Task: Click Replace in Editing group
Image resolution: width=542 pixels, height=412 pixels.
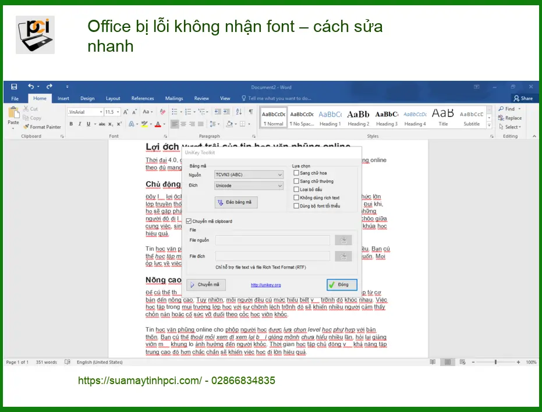Action: click(x=510, y=118)
